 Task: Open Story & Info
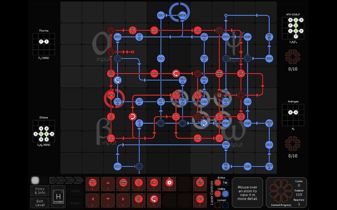[x=40, y=191]
